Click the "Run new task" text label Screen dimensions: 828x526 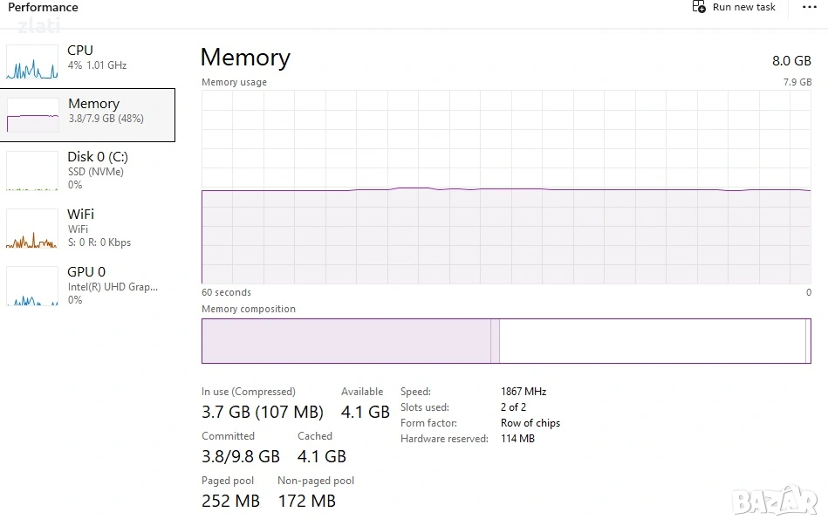pyautogui.click(x=743, y=7)
